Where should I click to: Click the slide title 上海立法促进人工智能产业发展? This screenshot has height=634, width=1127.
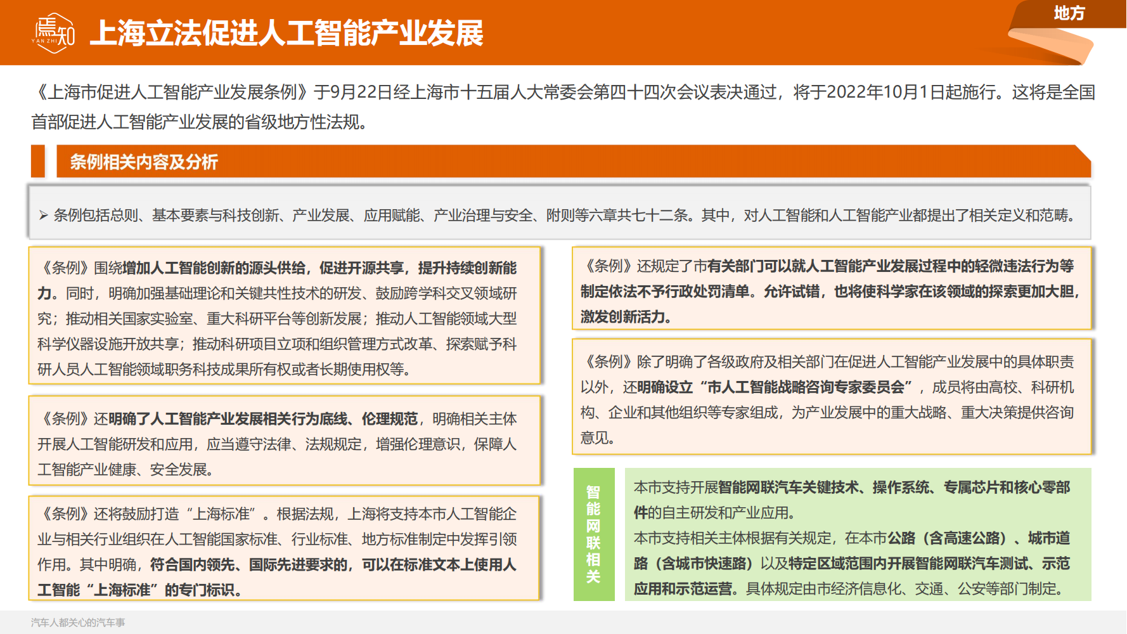coord(287,33)
